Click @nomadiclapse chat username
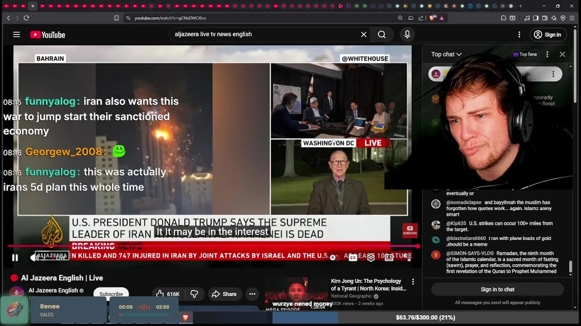581x326 pixels. [463, 202]
